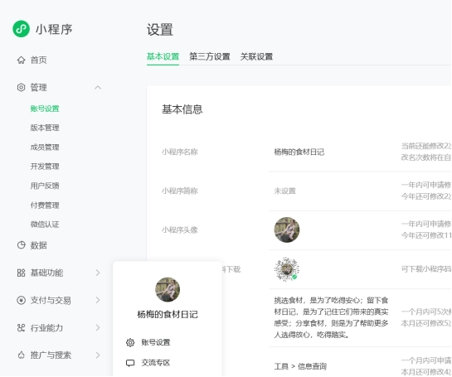
Task: Click the green 小程序 logo icon
Action: [x=21, y=29]
